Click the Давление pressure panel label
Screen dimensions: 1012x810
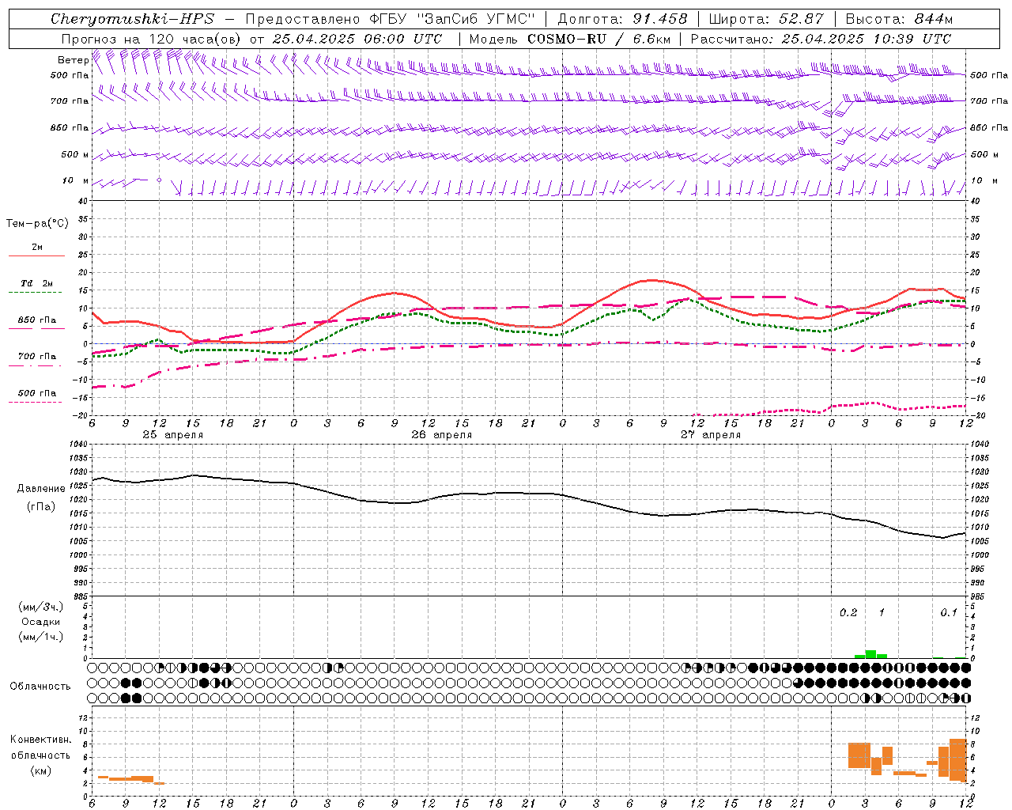pos(41,489)
